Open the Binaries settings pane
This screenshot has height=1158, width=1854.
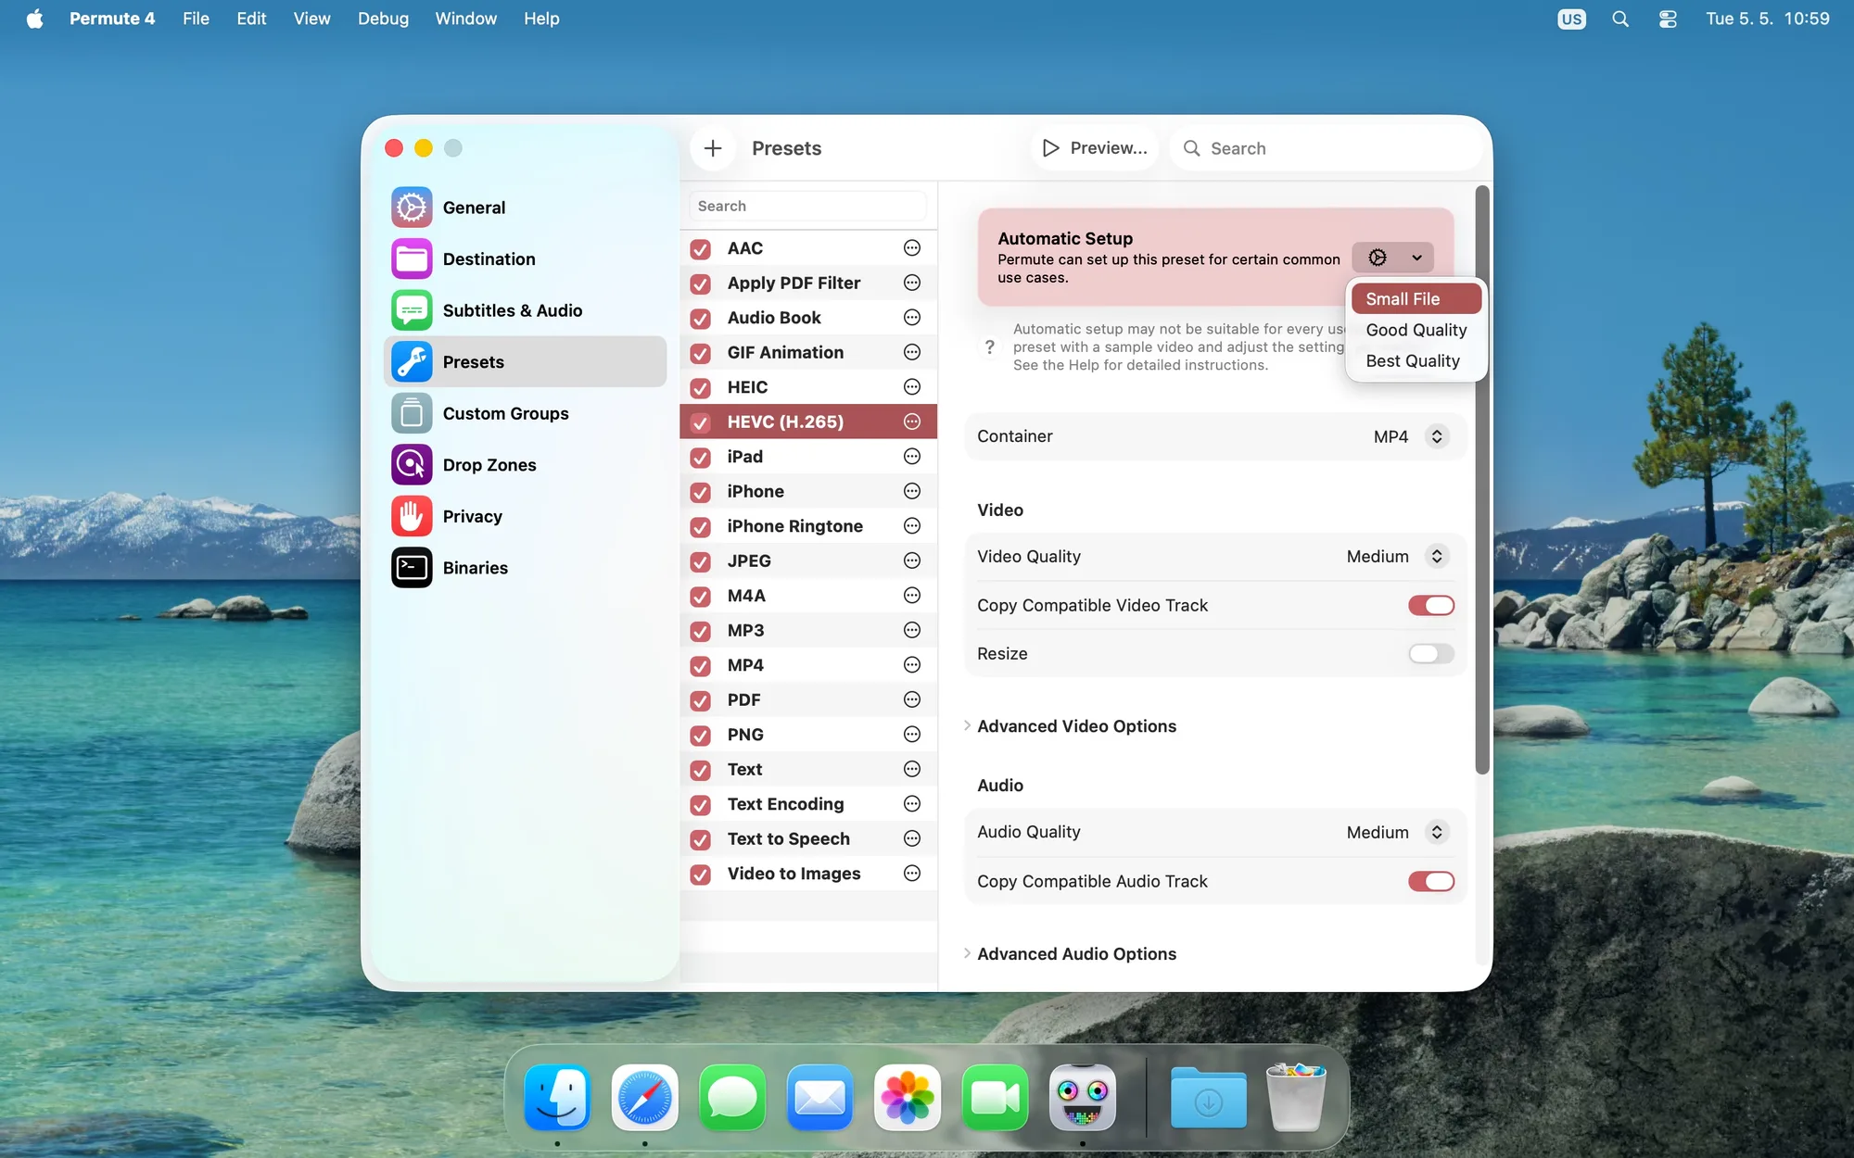525,568
